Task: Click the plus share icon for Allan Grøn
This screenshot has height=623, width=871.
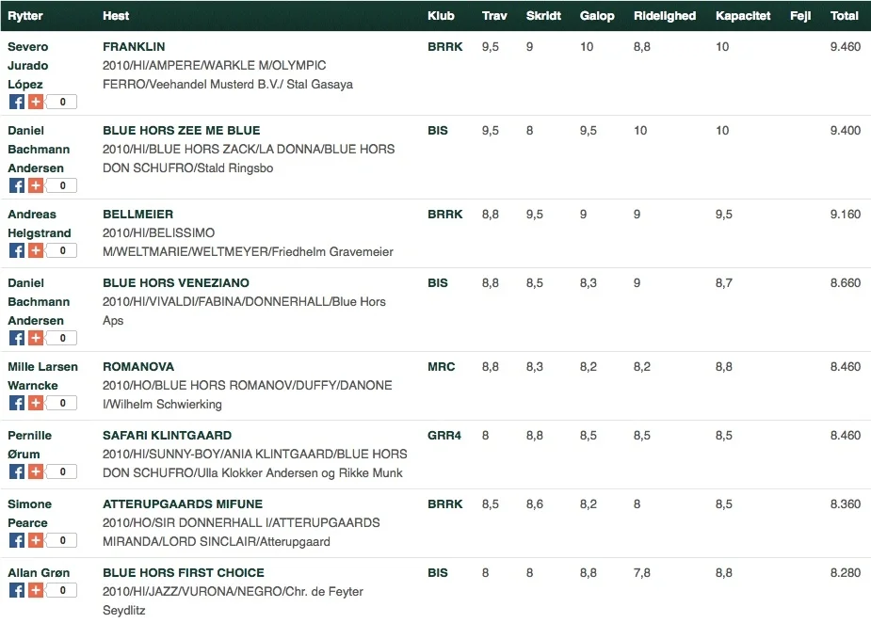Action: click(36, 590)
